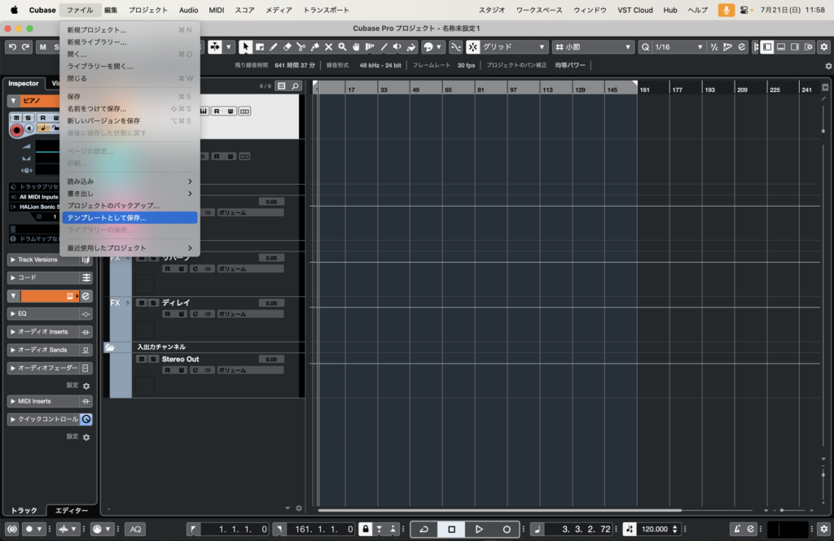Screen dimensions: 834x541
Task: Select the Erase tool in the toolbar
Action: (x=287, y=47)
